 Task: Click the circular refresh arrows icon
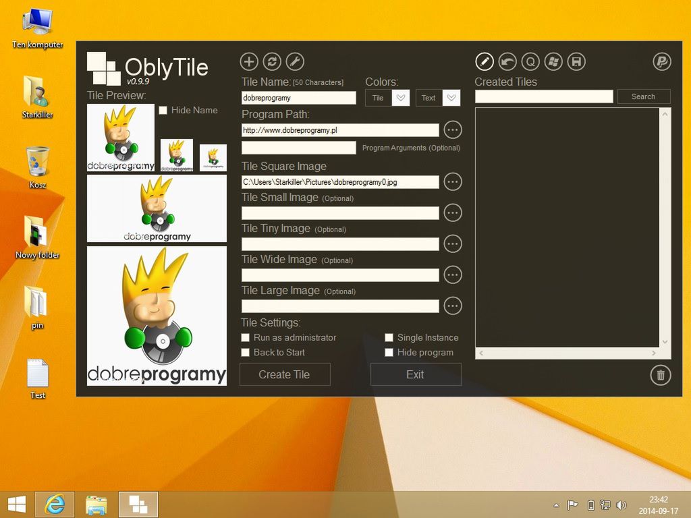[272, 61]
